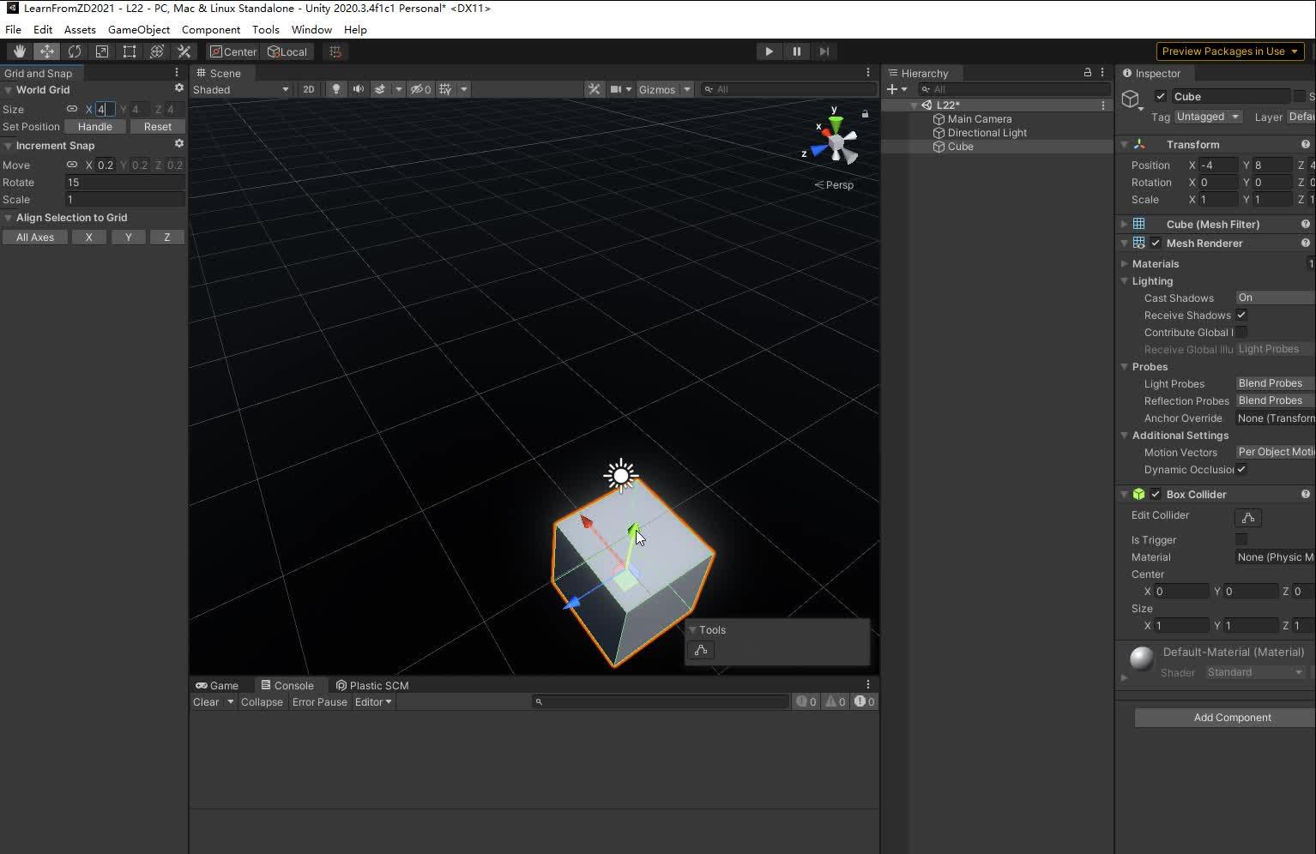Select the Scale tool
This screenshot has height=854, width=1316.
tap(101, 51)
